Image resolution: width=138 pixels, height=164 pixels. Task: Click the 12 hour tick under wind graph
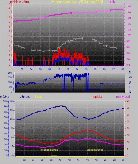(68, 69)
